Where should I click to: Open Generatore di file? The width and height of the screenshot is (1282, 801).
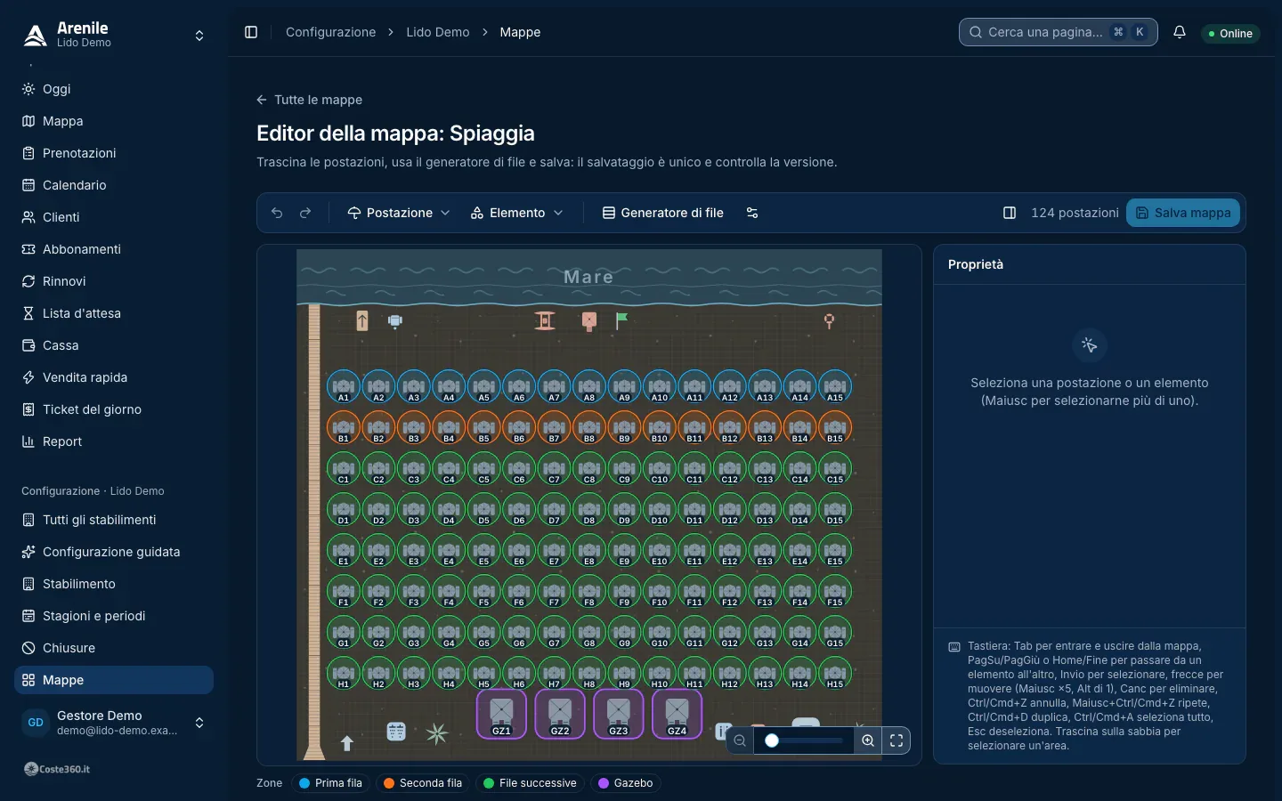tap(663, 213)
